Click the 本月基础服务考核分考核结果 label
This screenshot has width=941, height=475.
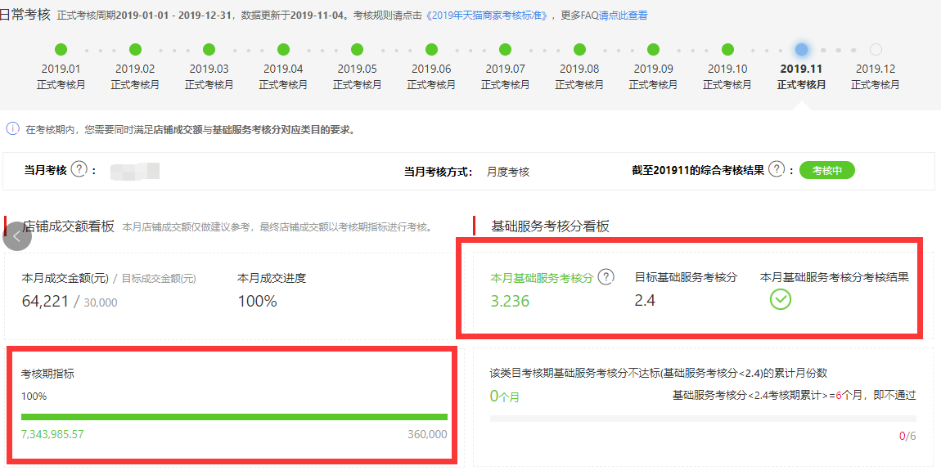point(834,277)
